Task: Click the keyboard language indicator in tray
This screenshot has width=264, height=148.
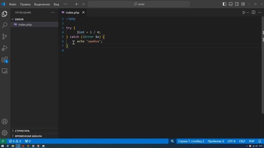Action: pyautogui.click(x=261, y=146)
